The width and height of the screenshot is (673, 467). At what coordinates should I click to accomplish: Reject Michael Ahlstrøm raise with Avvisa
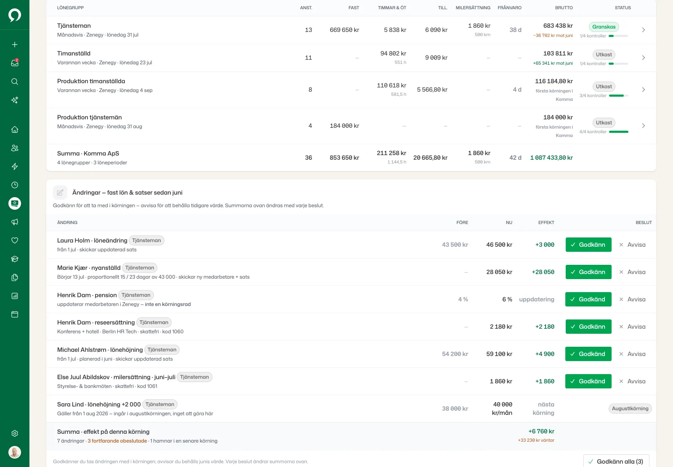(632, 354)
